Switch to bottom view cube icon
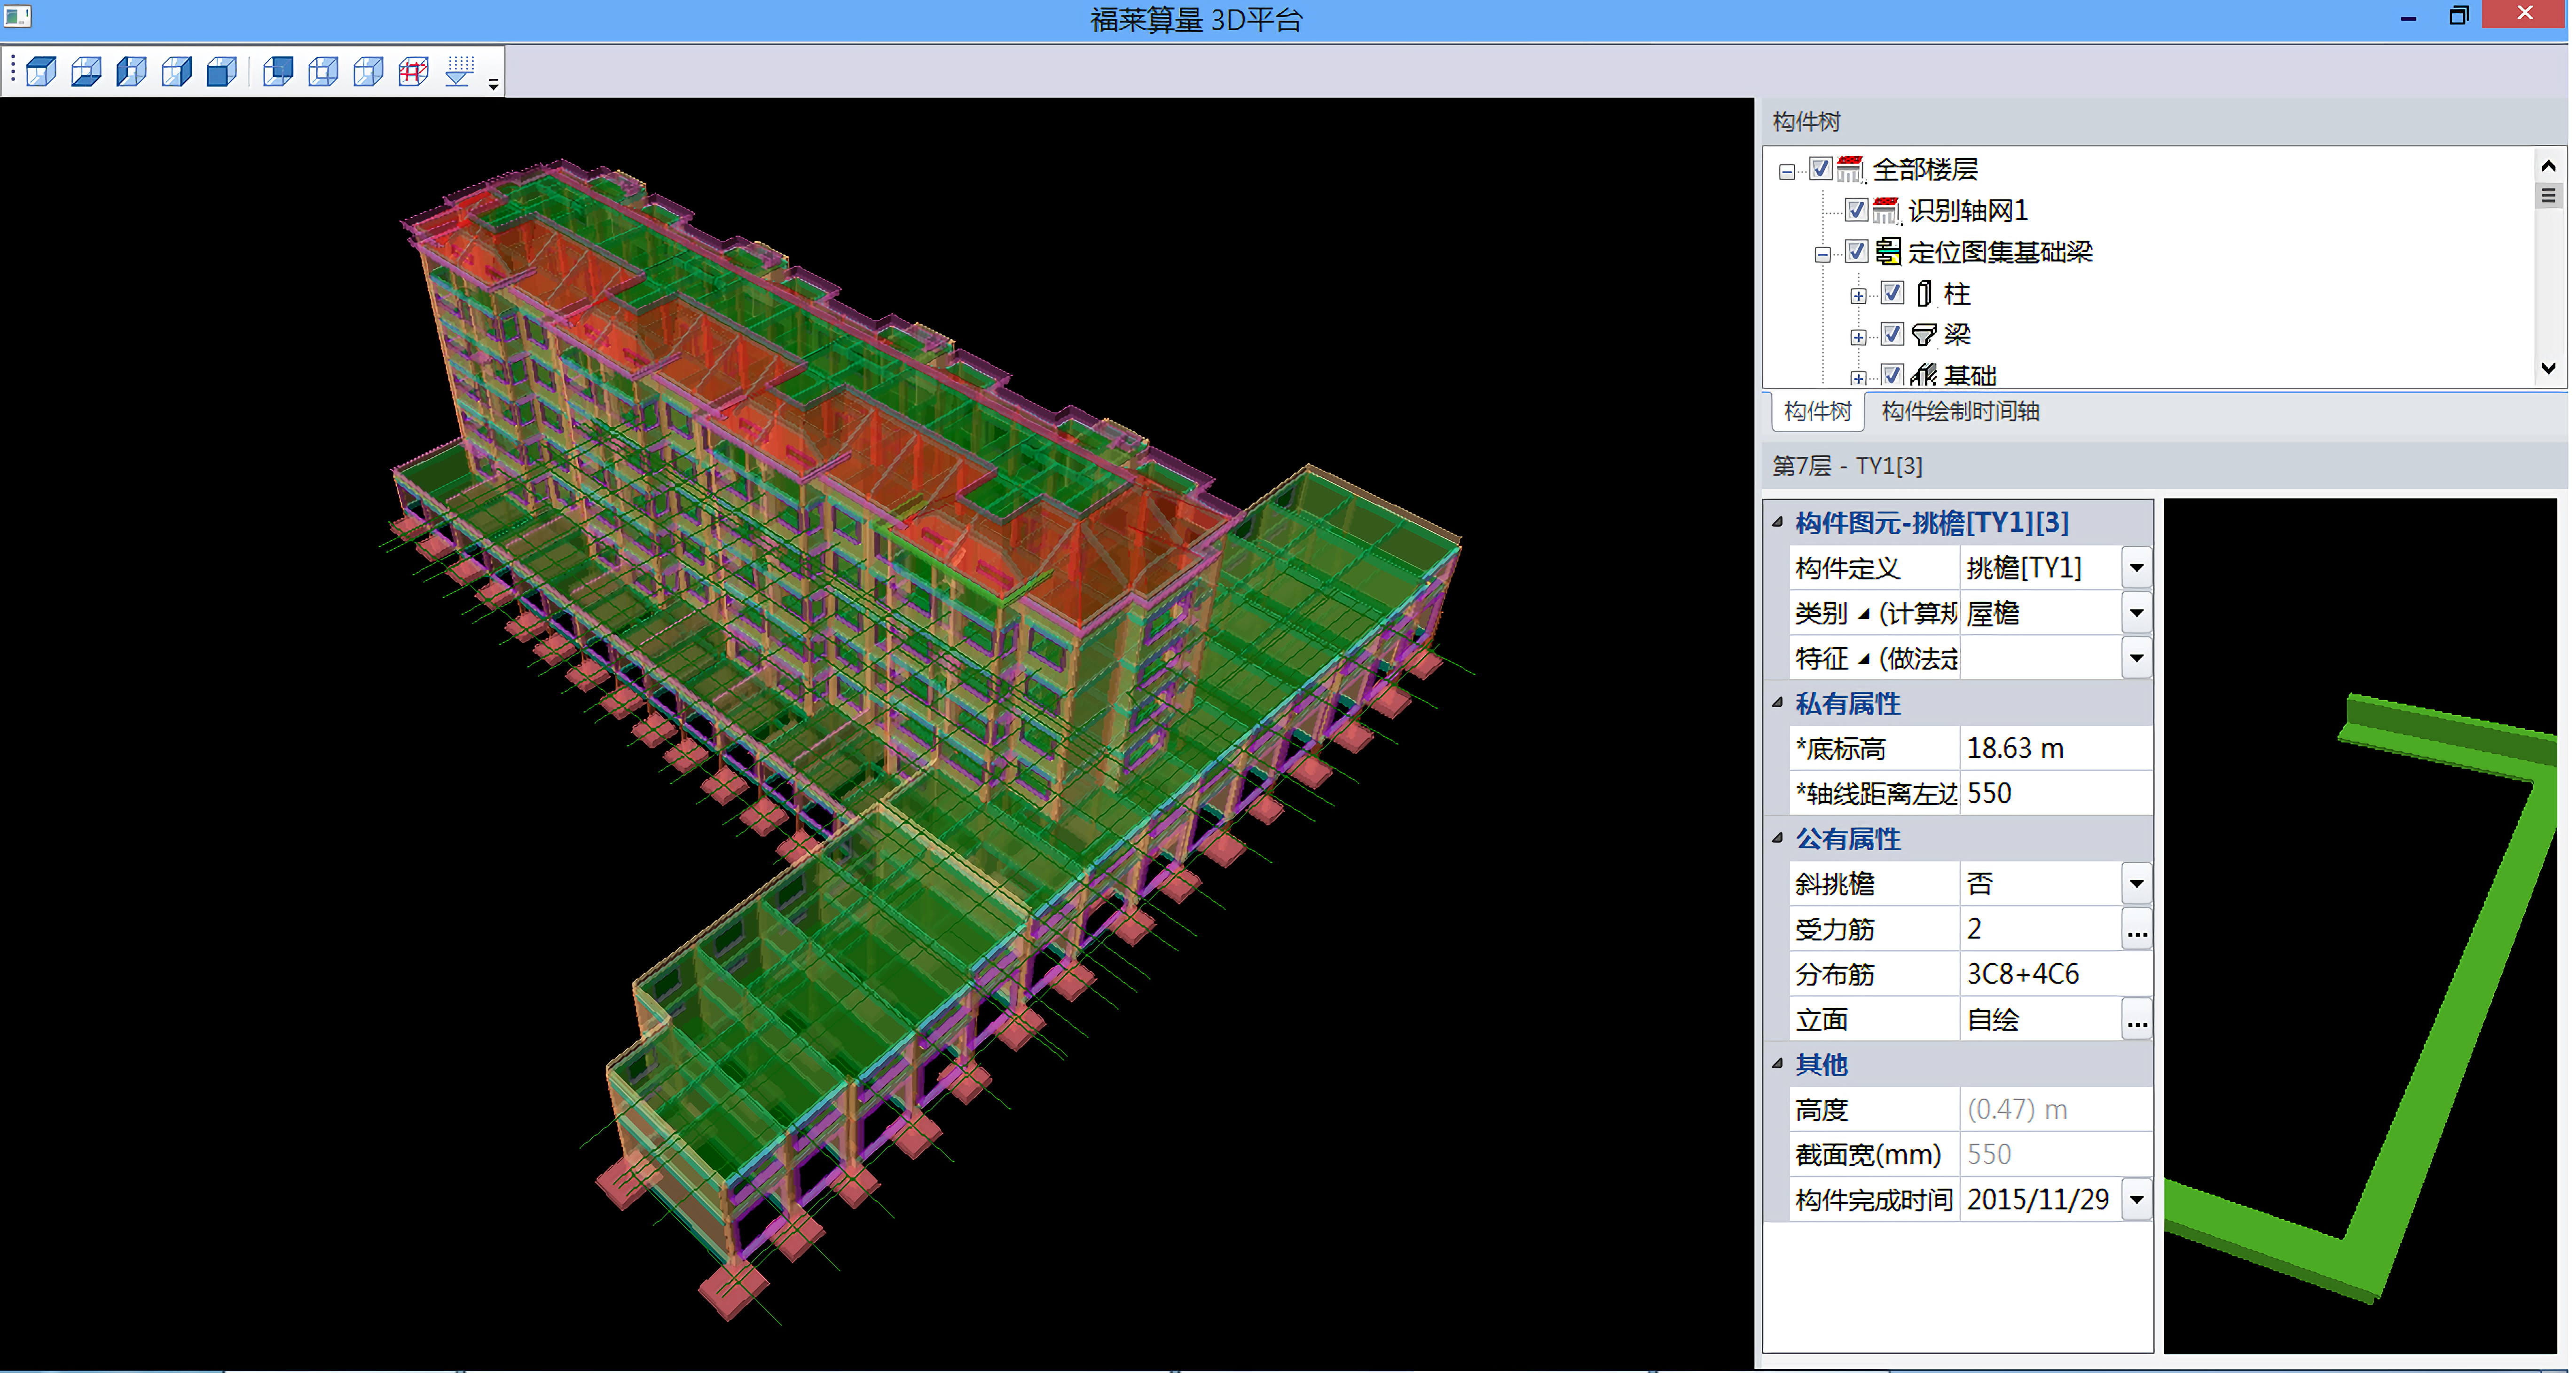Image resolution: width=2576 pixels, height=1373 pixels. [x=86, y=72]
